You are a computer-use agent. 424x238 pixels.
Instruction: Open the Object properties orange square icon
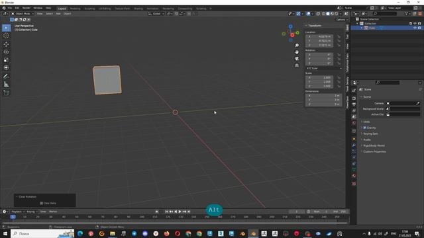[354, 139]
